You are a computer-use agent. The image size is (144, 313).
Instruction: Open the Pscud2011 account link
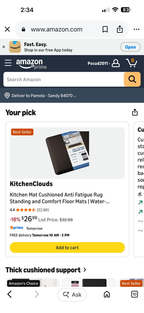pos(99,63)
